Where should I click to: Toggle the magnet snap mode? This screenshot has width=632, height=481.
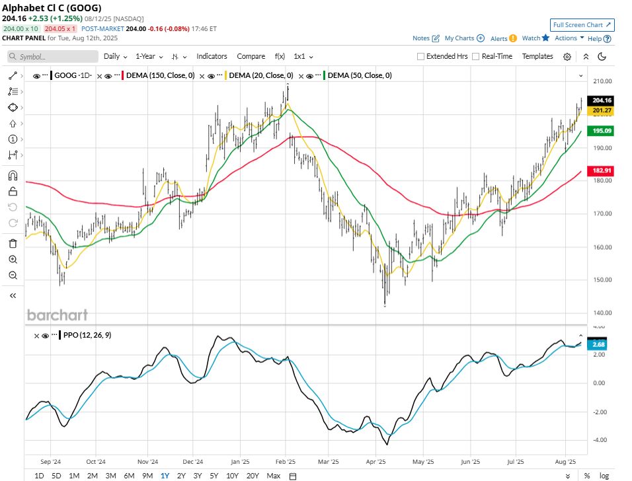click(13, 176)
